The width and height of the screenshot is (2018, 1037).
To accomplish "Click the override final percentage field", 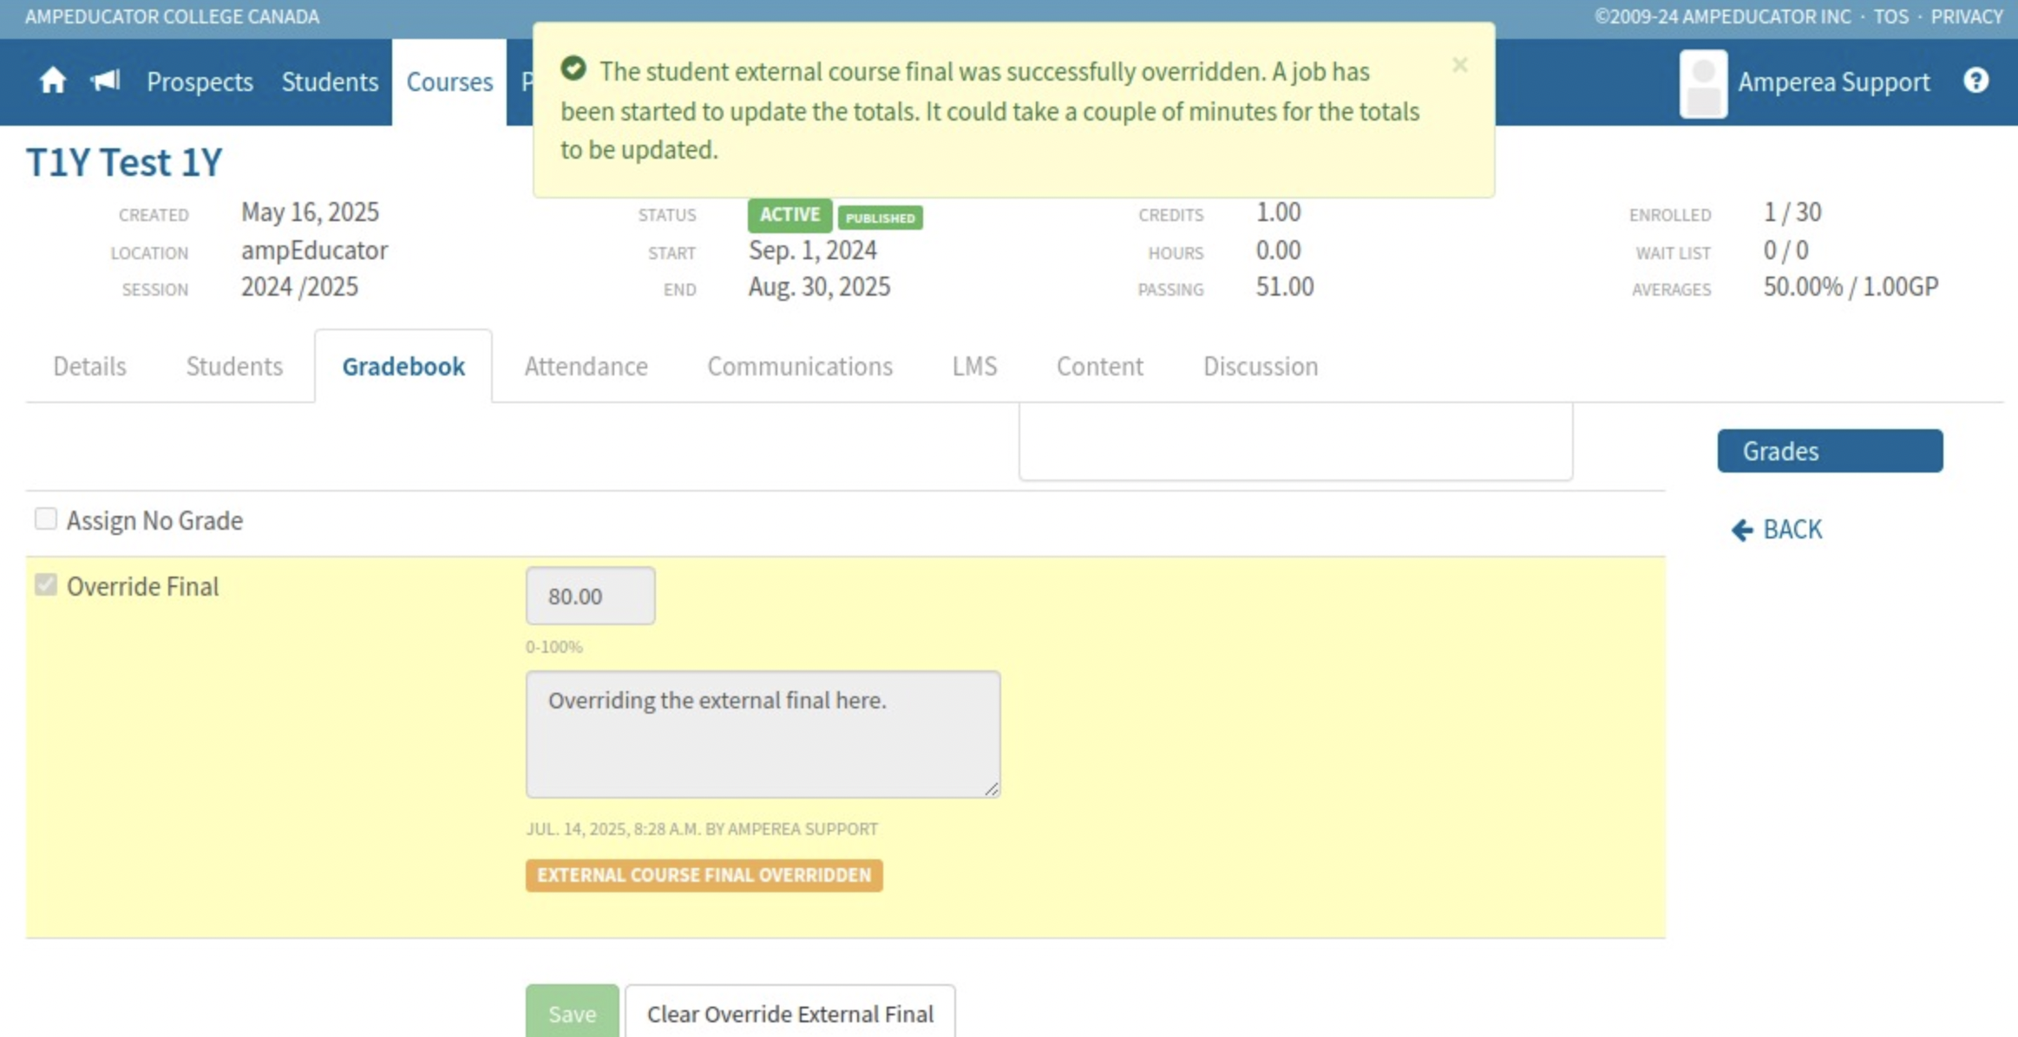I will (590, 597).
